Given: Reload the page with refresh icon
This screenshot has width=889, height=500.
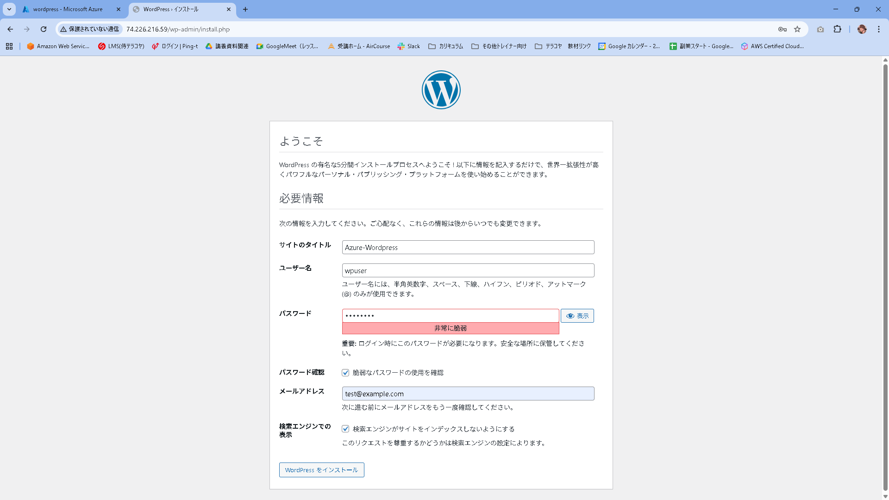Looking at the screenshot, I should pyautogui.click(x=44, y=29).
